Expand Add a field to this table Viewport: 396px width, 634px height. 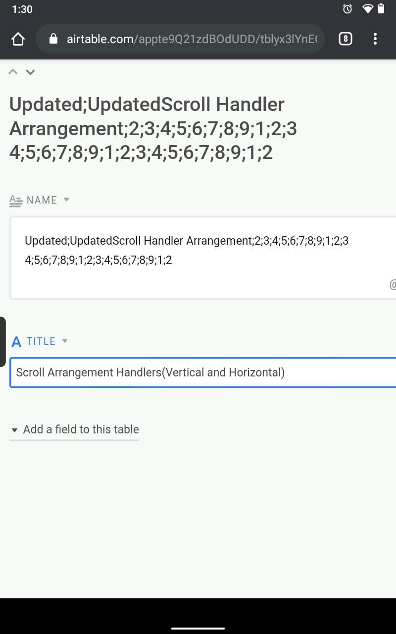point(74,429)
